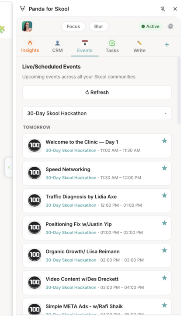This screenshot has height=316, width=184.
Task: Click the 100 logo beside Simple META Ads
Action: click(x=35, y=309)
